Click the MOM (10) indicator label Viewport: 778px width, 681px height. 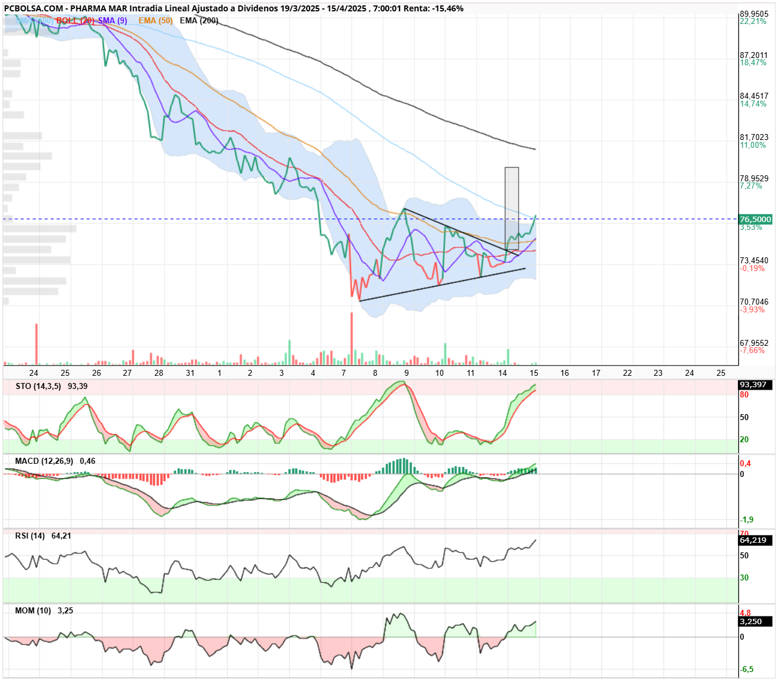click(33, 610)
